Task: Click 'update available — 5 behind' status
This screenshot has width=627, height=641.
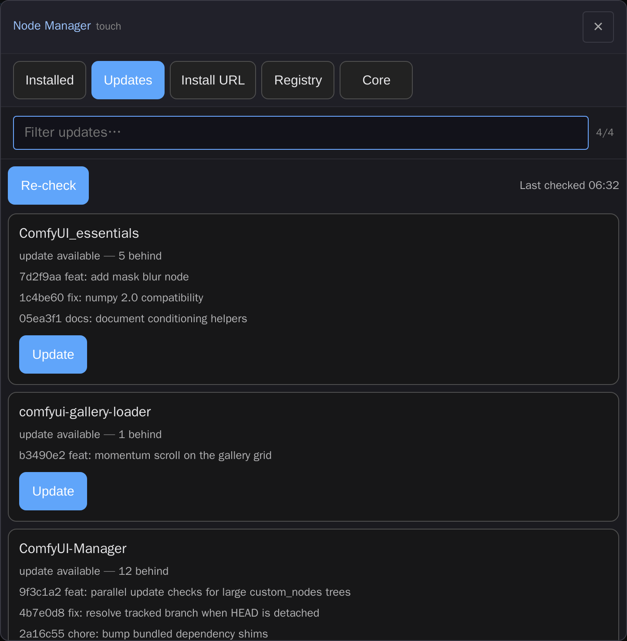Action: 91,256
